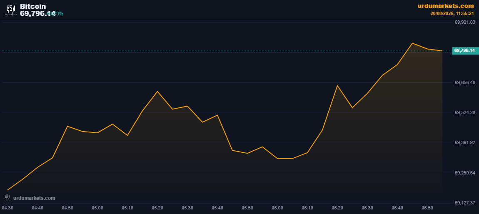Viewport: 479px width, 214px height.
Task: Click the 06:00 time axis label
Action: (277, 208)
